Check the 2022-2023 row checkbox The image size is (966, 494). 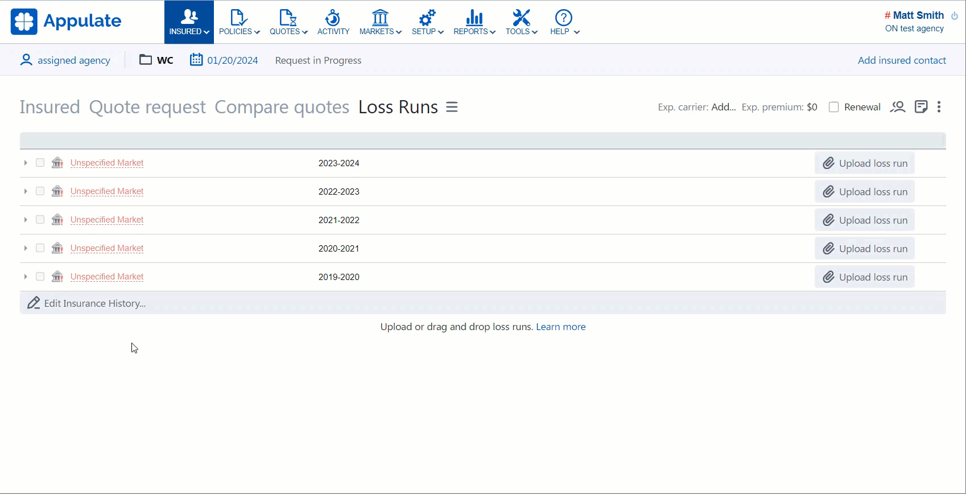pyautogui.click(x=40, y=191)
